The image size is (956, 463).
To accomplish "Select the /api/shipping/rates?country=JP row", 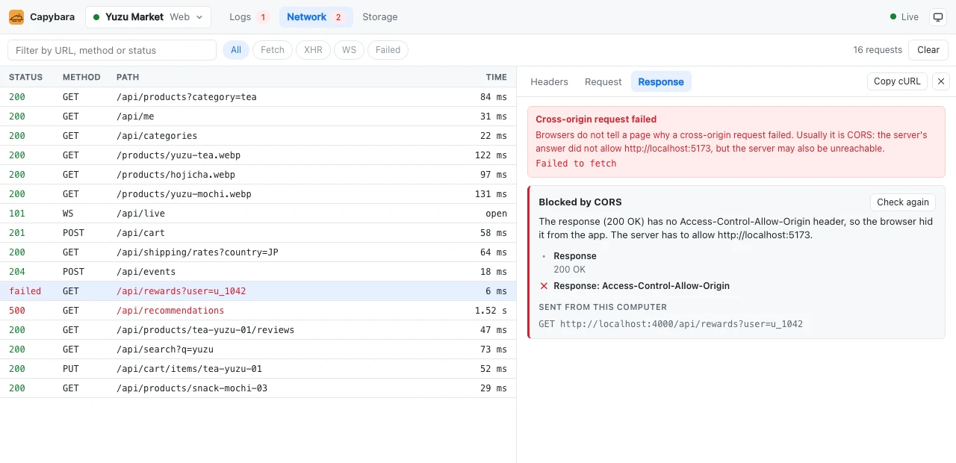I will pyautogui.click(x=258, y=252).
